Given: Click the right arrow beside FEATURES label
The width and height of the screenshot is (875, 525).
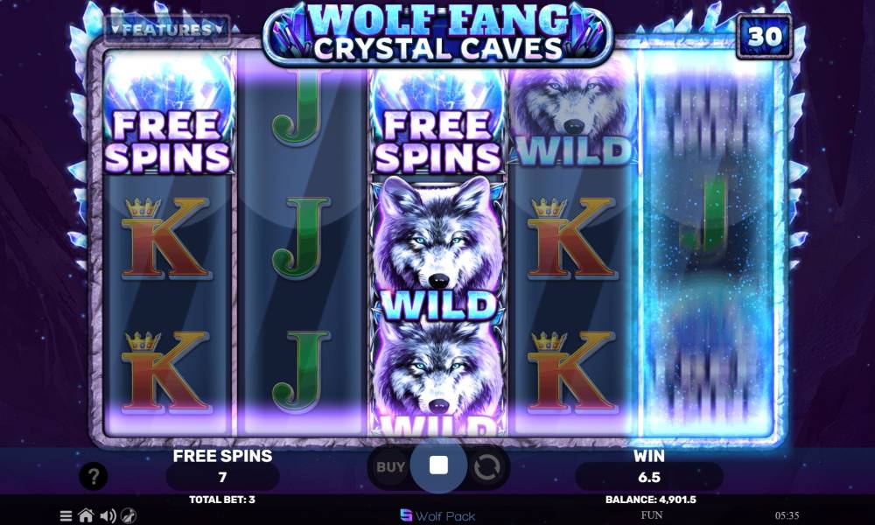Looking at the screenshot, I should pyautogui.click(x=218, y=29).
